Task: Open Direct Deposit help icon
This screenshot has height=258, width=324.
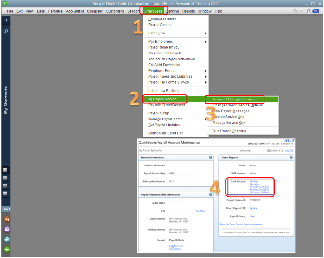Action: click(291, 157)
